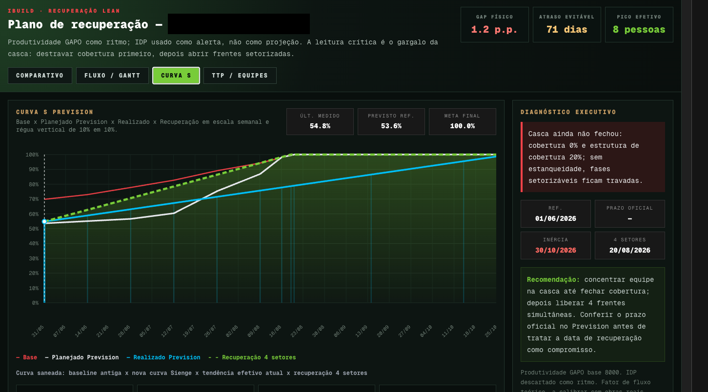This screenshot has height=392, width=708.
Task: Toggle the Planejado Prevision legend entry
Action: tap(82, 357)
